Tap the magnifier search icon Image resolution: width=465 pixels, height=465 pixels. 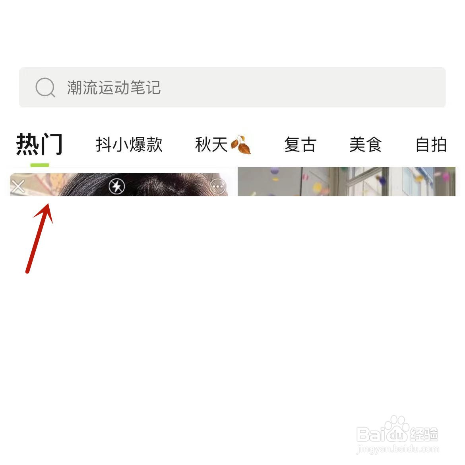[45, 87]
